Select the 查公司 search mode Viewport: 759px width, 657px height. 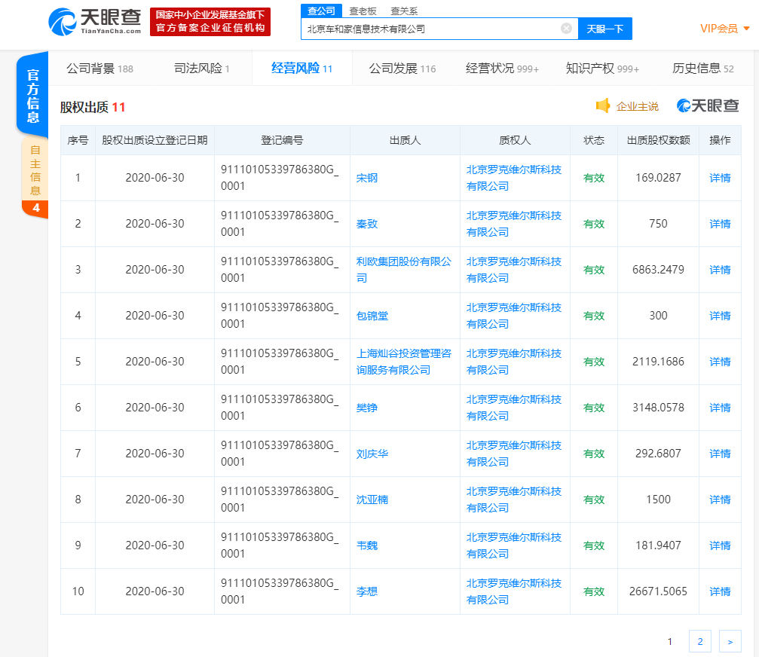pyautogui.click(x=320, y=11)
